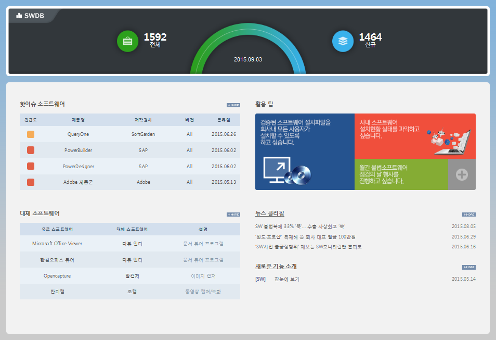Open the green monthly inspection tile

click(x=401, y=174)
